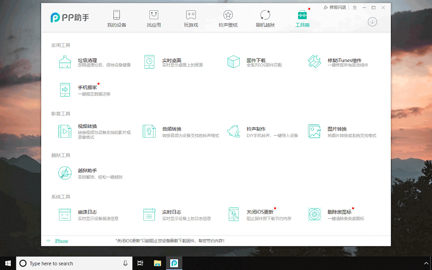Viewport: 432px width, 270px height.
Task: Start the 视频转换 video converter
Action: [x=65, y=132]
